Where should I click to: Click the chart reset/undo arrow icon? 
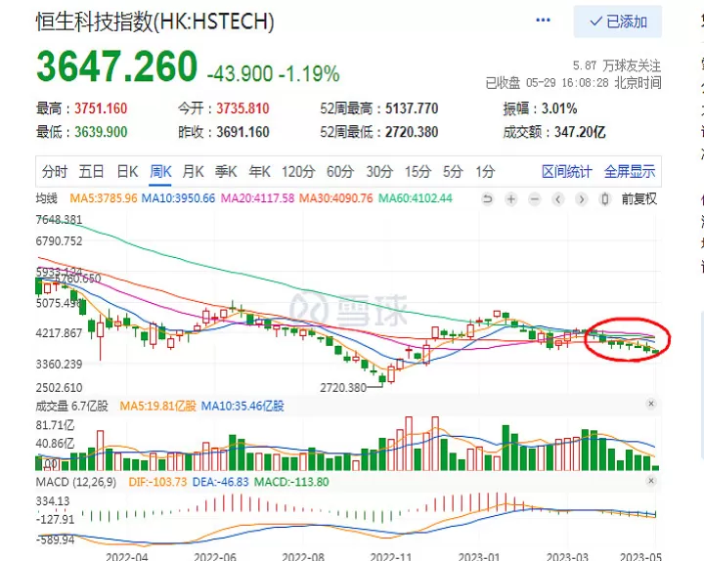point(488,198)
